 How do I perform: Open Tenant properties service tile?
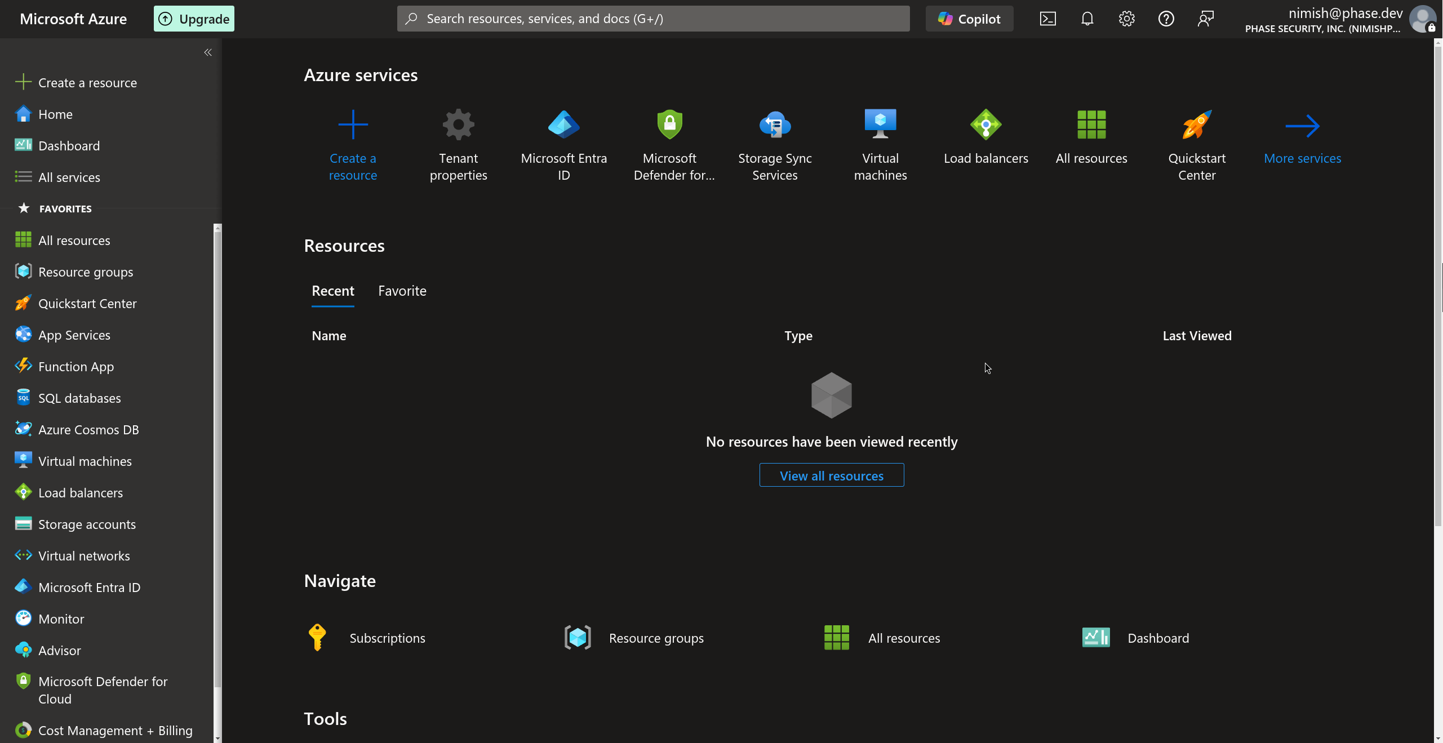coord(458,145)
